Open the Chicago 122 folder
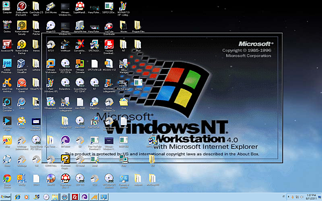The height and width of the screenshot is (201, 322). (x=65, y=122)
